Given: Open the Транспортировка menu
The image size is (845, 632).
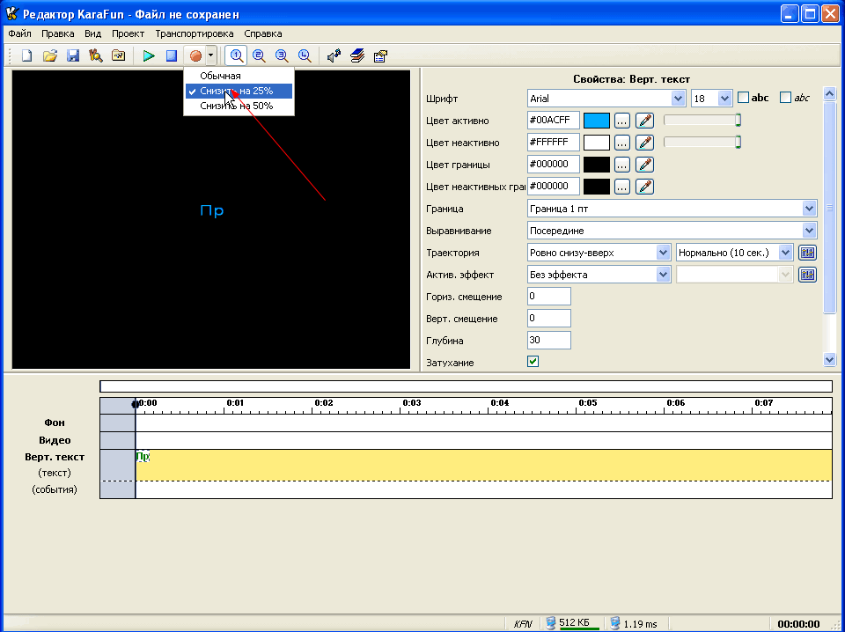Looking at the screenshot, I should (x=195, y=33).
